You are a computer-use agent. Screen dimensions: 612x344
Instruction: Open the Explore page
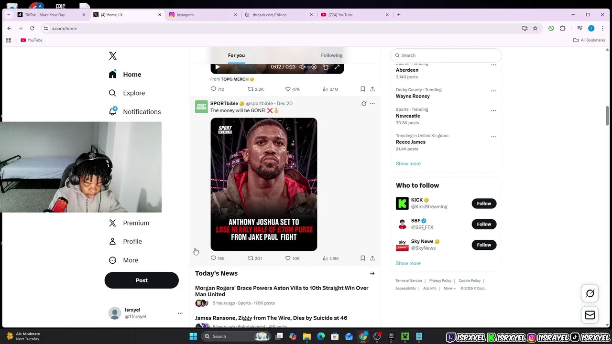pyautogui.click(x=127, y=93)
